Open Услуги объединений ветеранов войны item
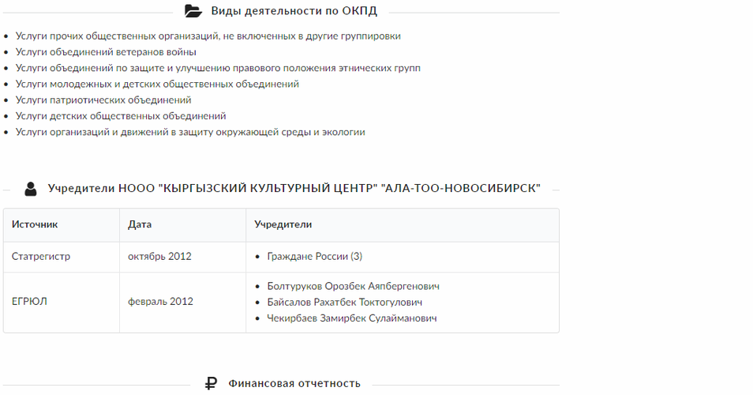 coord(106,52)
